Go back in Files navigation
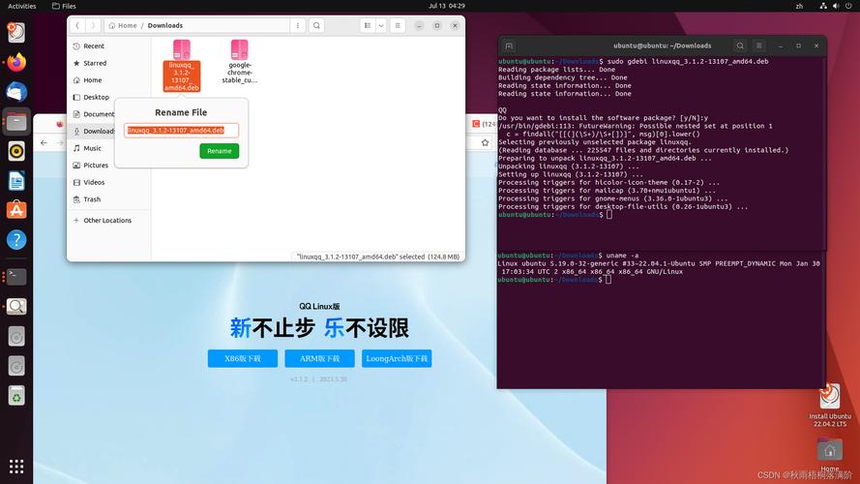The width and height of the screenshot is (860, 484). point(77,25)
